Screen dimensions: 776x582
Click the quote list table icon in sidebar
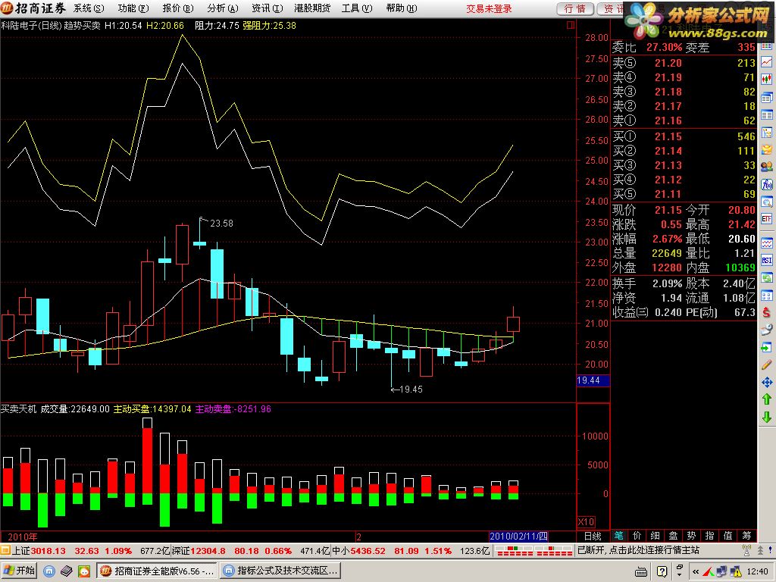click(767, 115)
